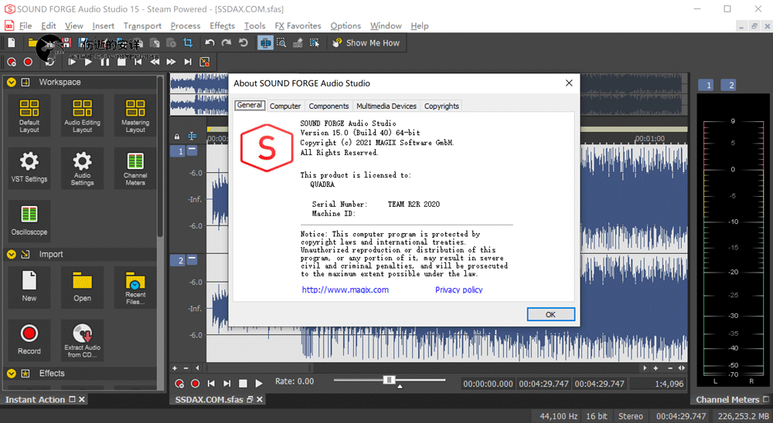Image resolution: width=773 pixels, height=423 pixels.
Task: Click New in the Import section
Action: click(29, 287)
